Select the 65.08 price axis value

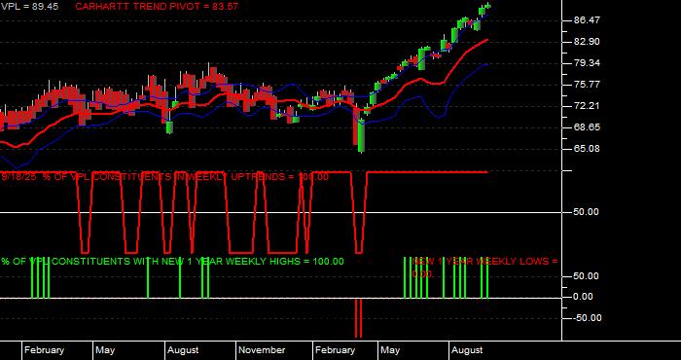point(588,149)
